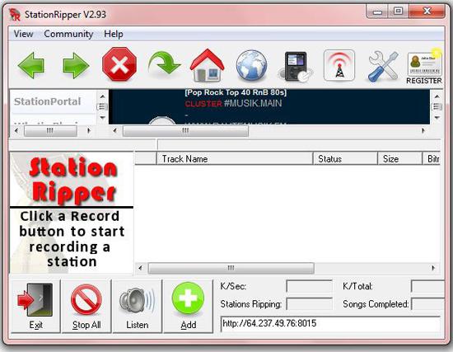453x352 pixels.
Task: Click the StationRipper title bar app icon
Action: (15, 15)
